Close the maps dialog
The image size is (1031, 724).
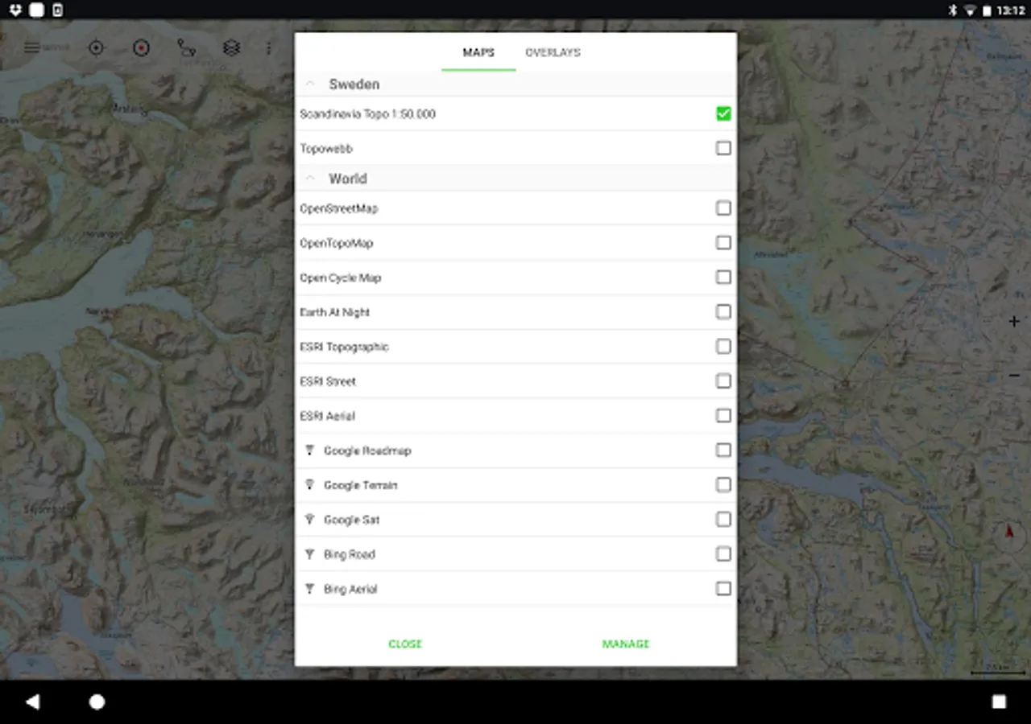tap(405, 644)
